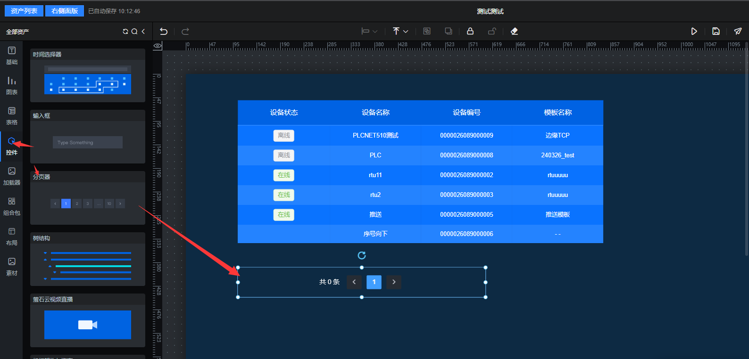Click the rotate handle above pager

362,255
